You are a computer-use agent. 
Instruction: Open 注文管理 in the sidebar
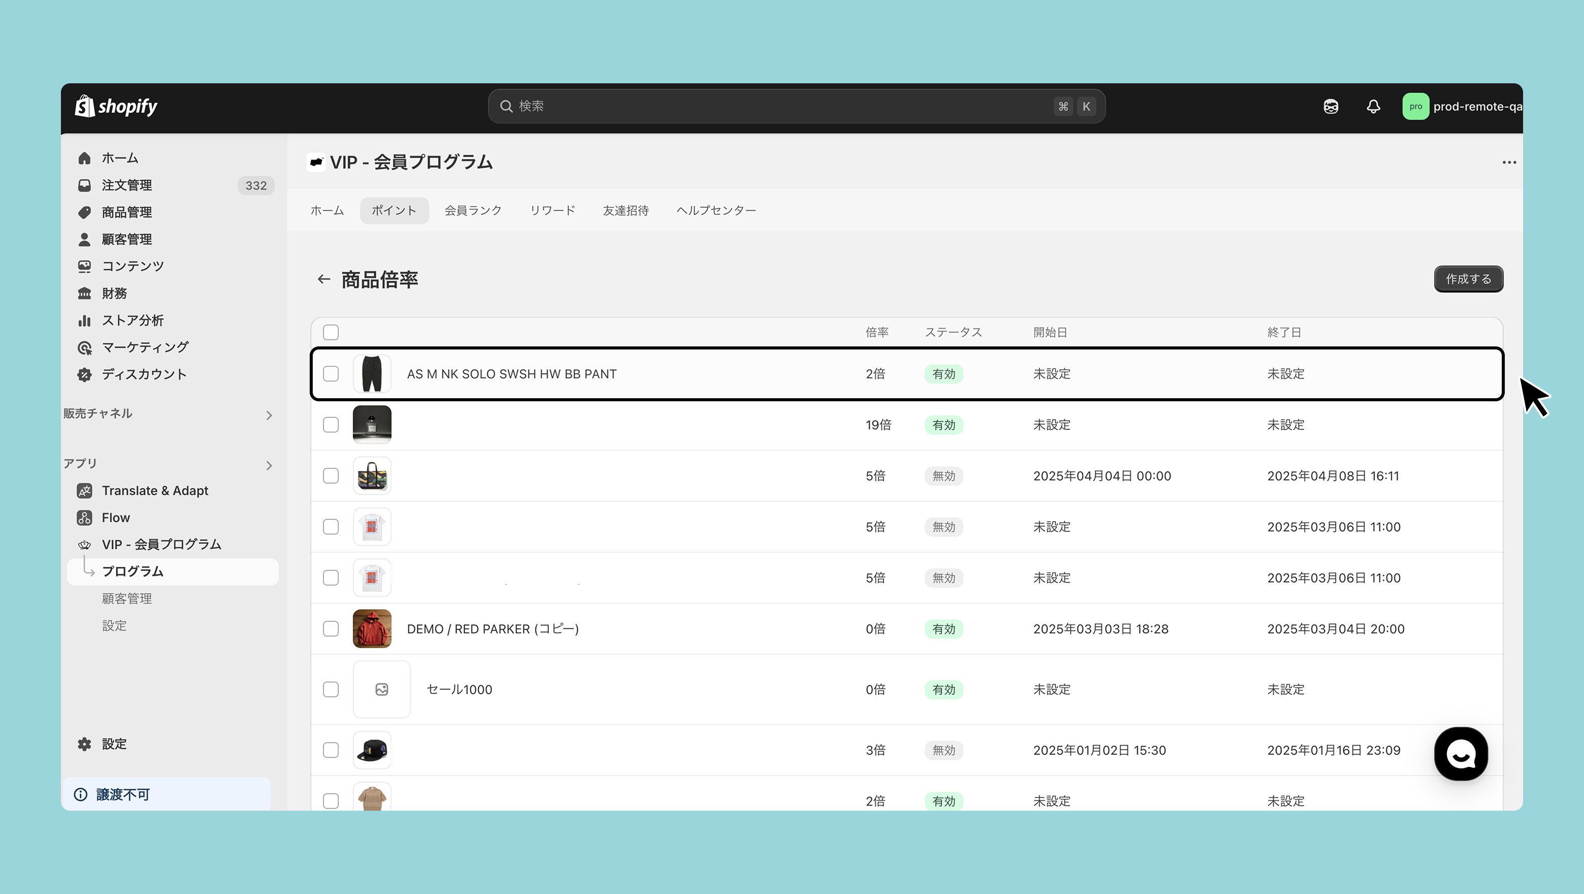click(x=127, y=185)
